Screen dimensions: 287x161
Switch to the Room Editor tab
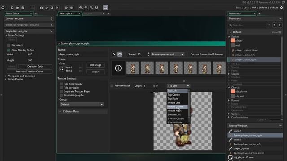[13, 13]
